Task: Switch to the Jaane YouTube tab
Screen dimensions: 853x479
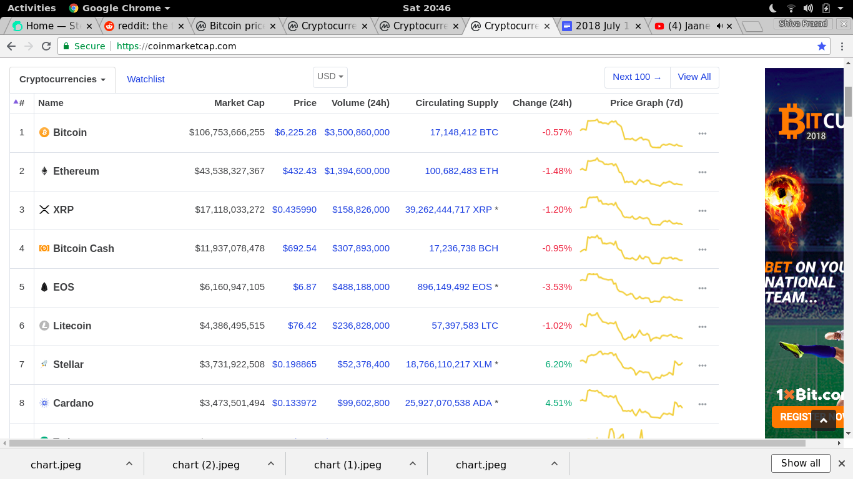Action: point(694,26)
